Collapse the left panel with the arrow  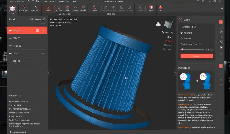point(49,73)
